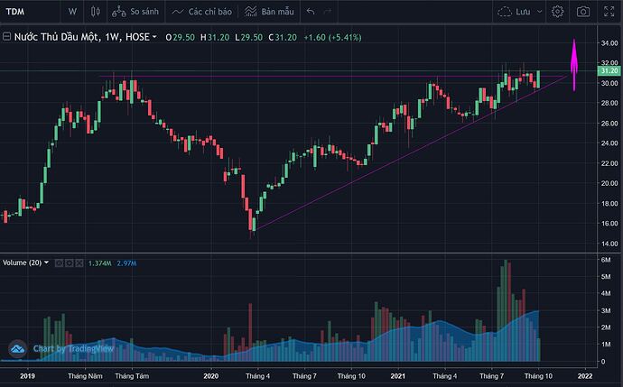Click the Tháng 10 label right of 2021

[538, 376]
